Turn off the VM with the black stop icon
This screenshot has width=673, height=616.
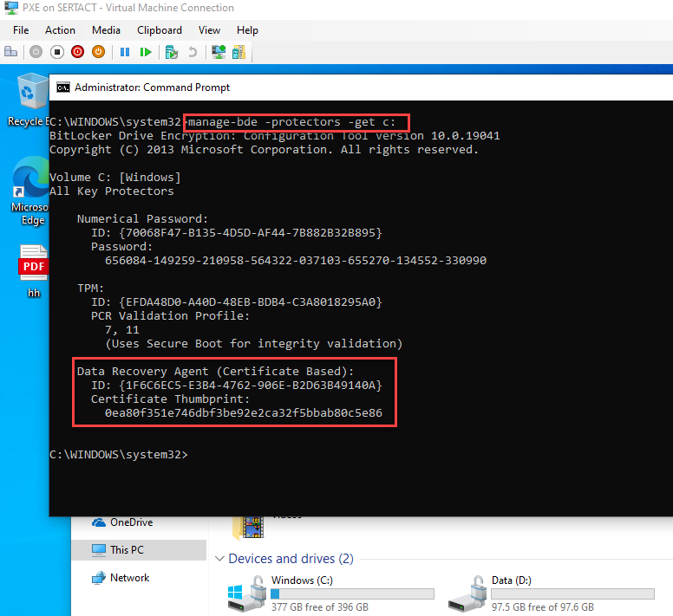coord(56,52)
